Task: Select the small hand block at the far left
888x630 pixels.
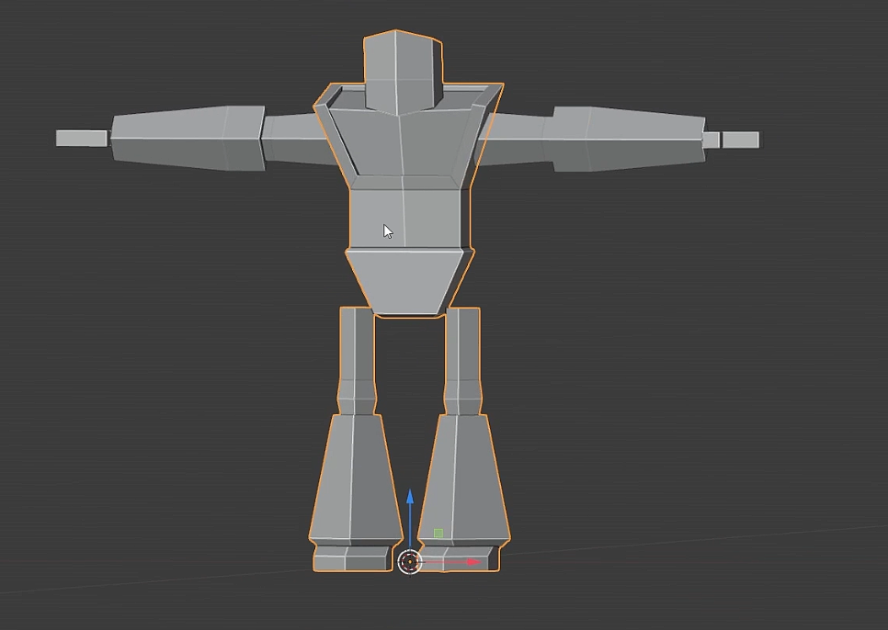Action: (82, 138)
